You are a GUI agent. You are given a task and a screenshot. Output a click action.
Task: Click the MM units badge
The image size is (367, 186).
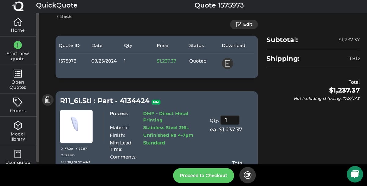click(156, 102)
